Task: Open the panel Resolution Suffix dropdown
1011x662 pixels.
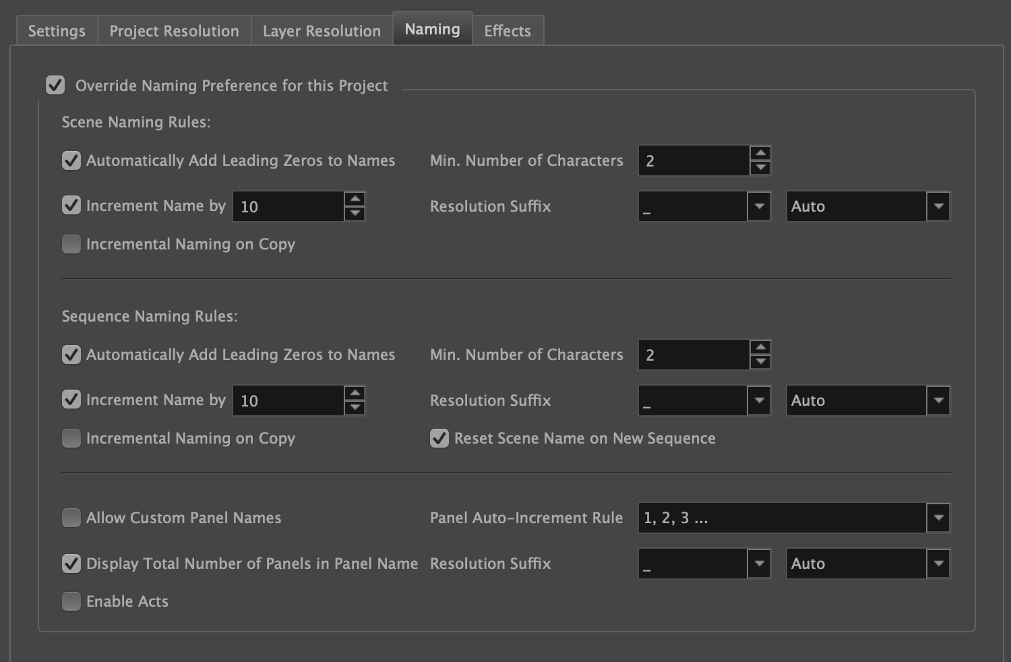Action: point(759,564)
